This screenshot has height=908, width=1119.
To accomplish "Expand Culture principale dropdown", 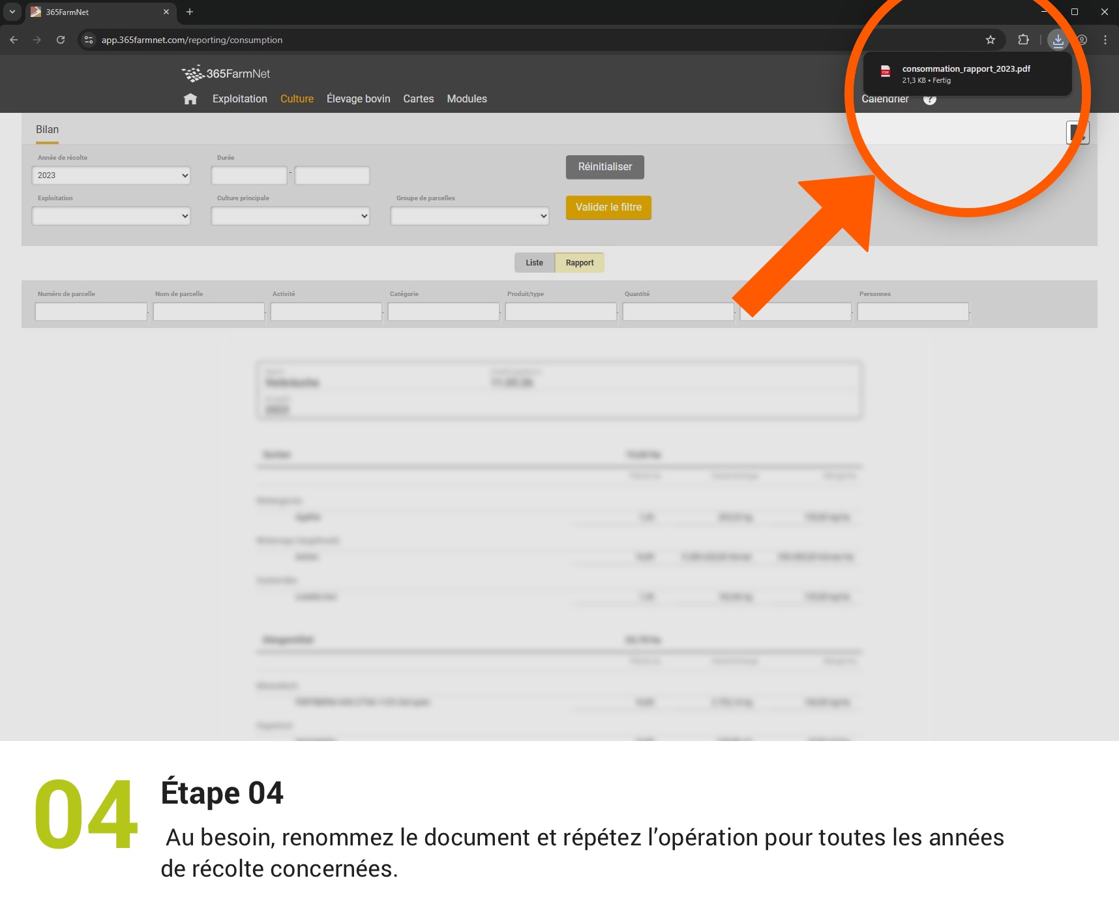I will pos(290,216).
